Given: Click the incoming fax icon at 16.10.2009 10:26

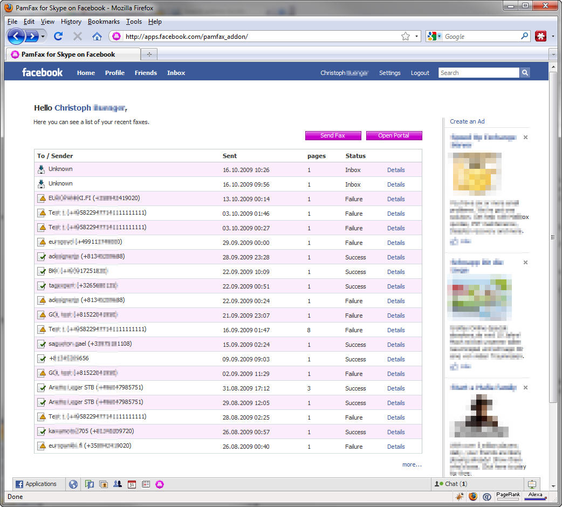Looking at the screenshot, I should click(x=42, y=169).
